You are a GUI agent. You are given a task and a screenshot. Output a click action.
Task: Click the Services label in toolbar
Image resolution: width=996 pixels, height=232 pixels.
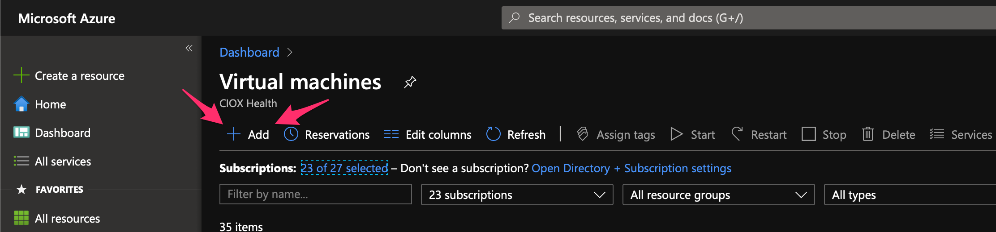click(x=971, y=135)
